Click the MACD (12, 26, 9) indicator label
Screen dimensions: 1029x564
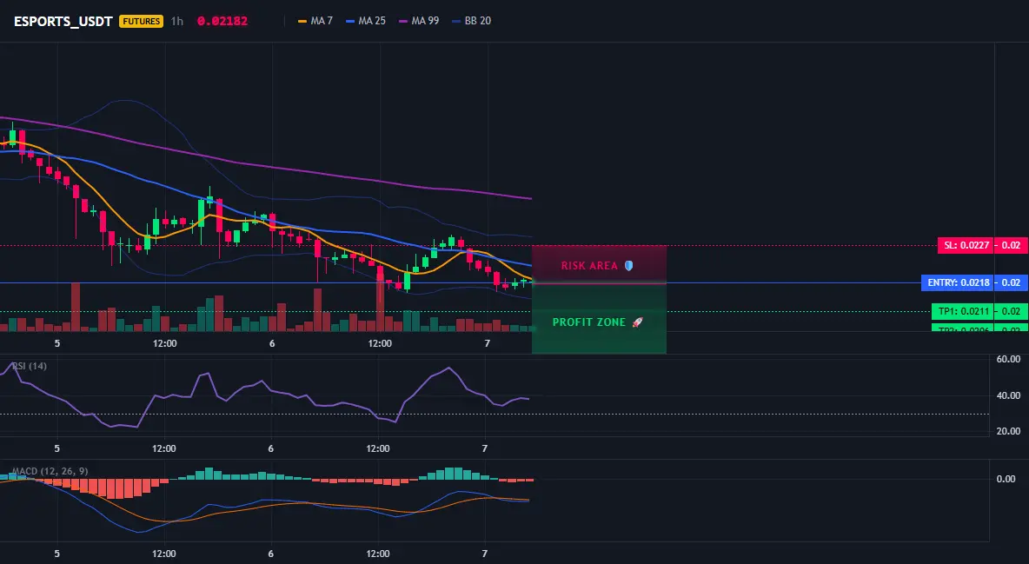pos(50,471)
